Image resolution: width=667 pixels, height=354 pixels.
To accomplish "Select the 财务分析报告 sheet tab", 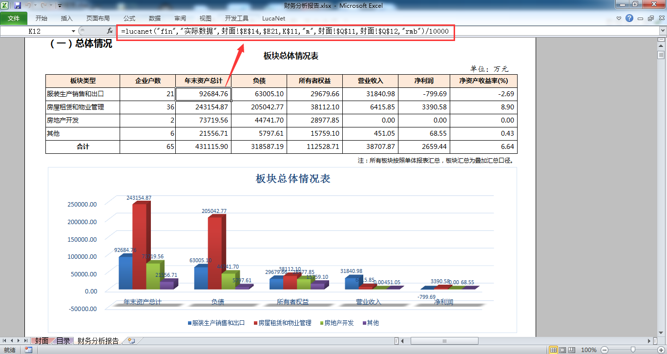I will pyautogui.click(x=98, y=341).
